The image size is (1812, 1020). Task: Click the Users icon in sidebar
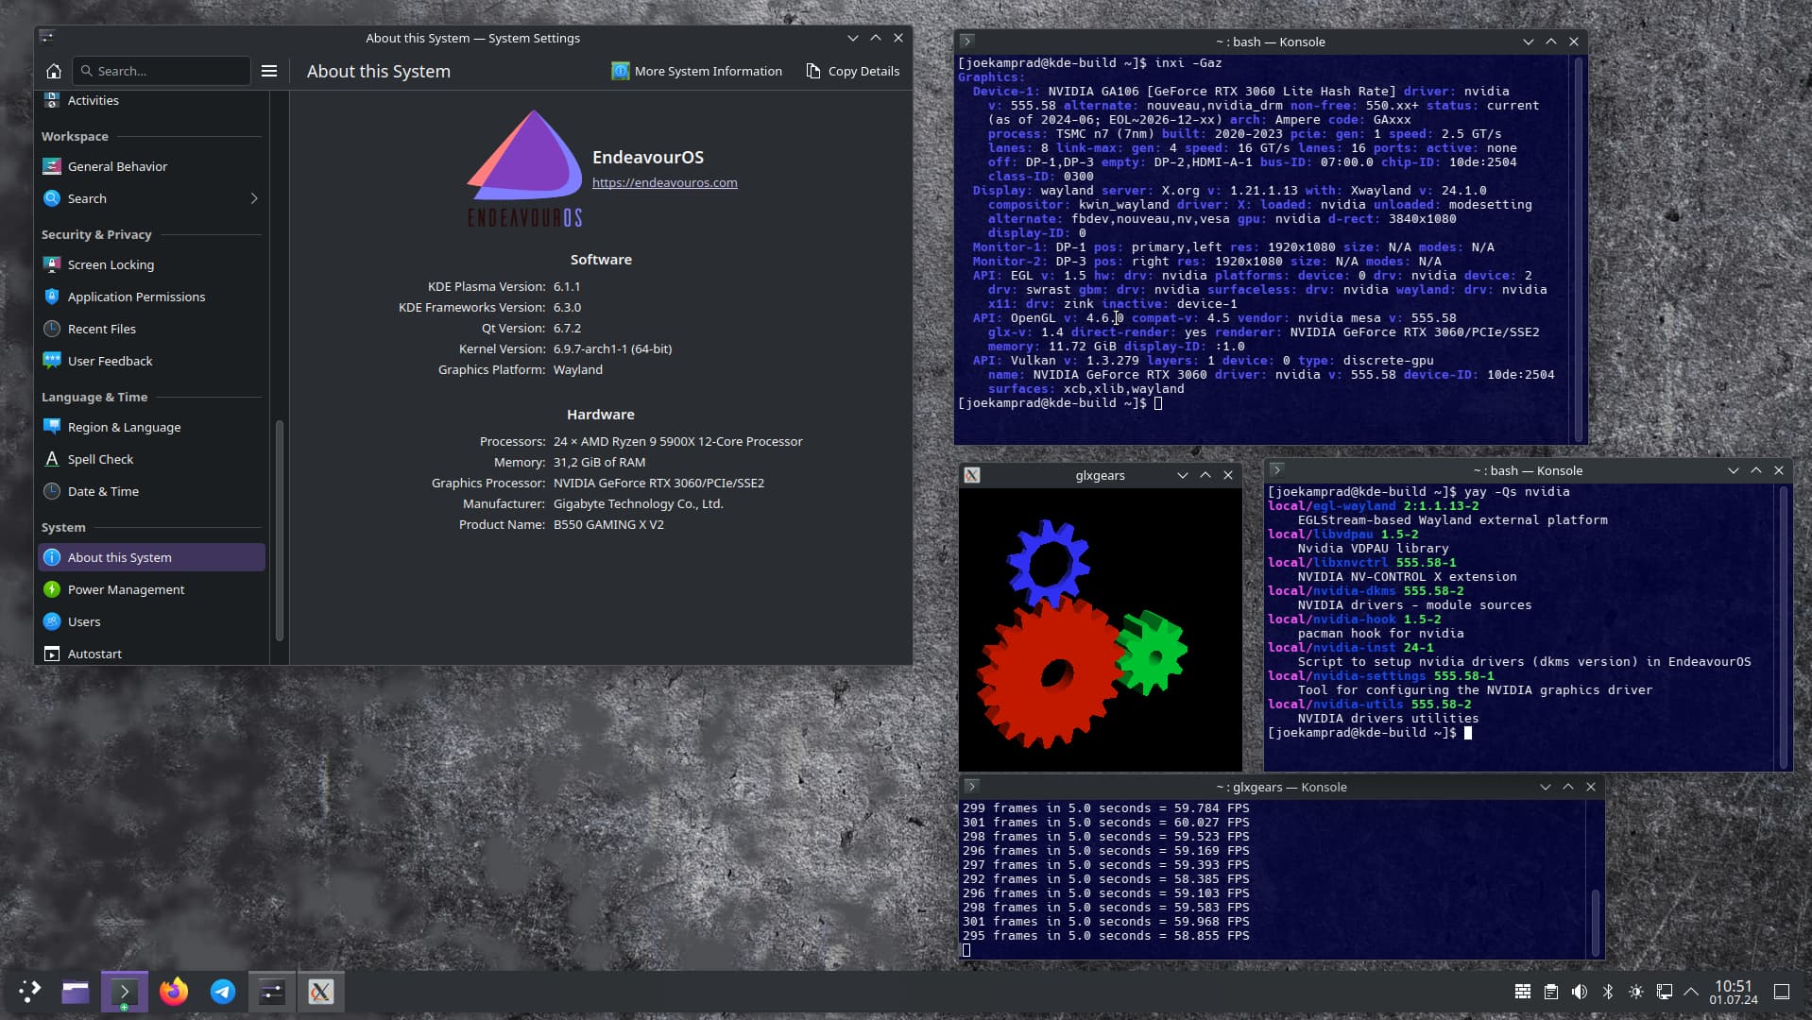(x=52, y=621)
